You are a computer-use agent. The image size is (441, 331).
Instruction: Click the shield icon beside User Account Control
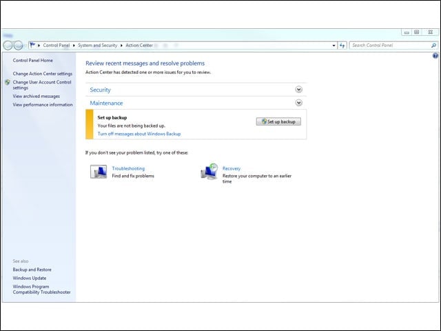[x=8, y=82]
